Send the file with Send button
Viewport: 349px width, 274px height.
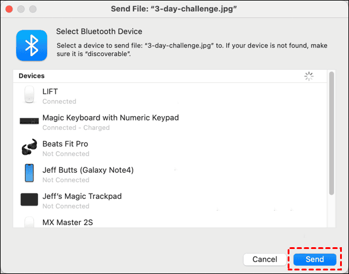[314, 259]
